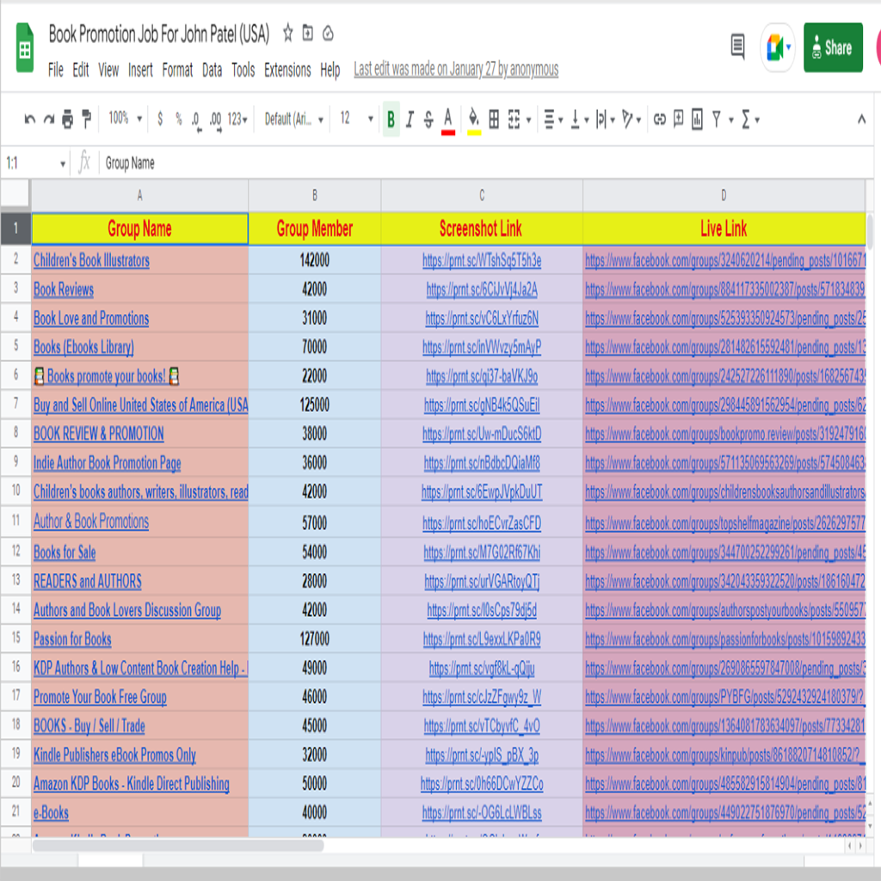This screenshot has height=881, width=881.
Task: Click the Functions sigma icon
Action: coord(746,119)
